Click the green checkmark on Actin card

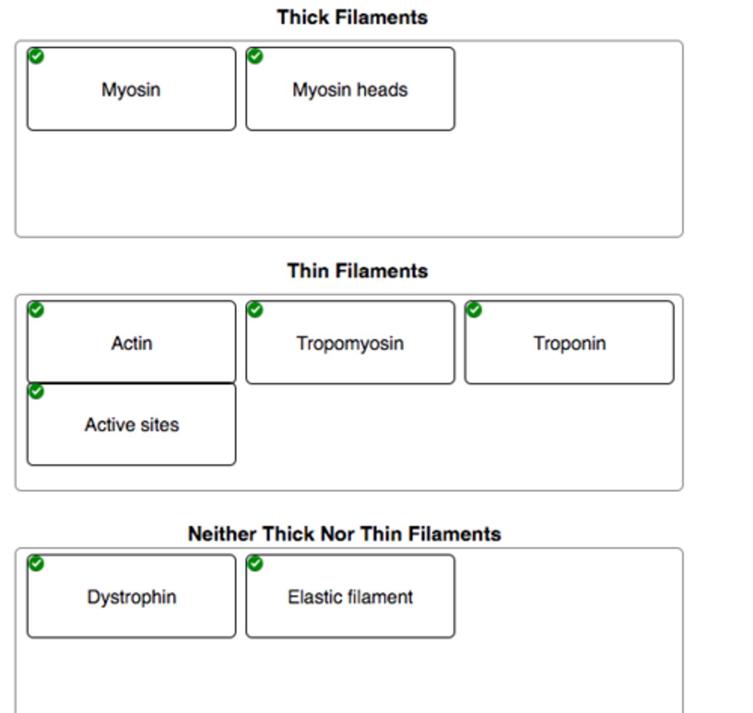[36, 310]
